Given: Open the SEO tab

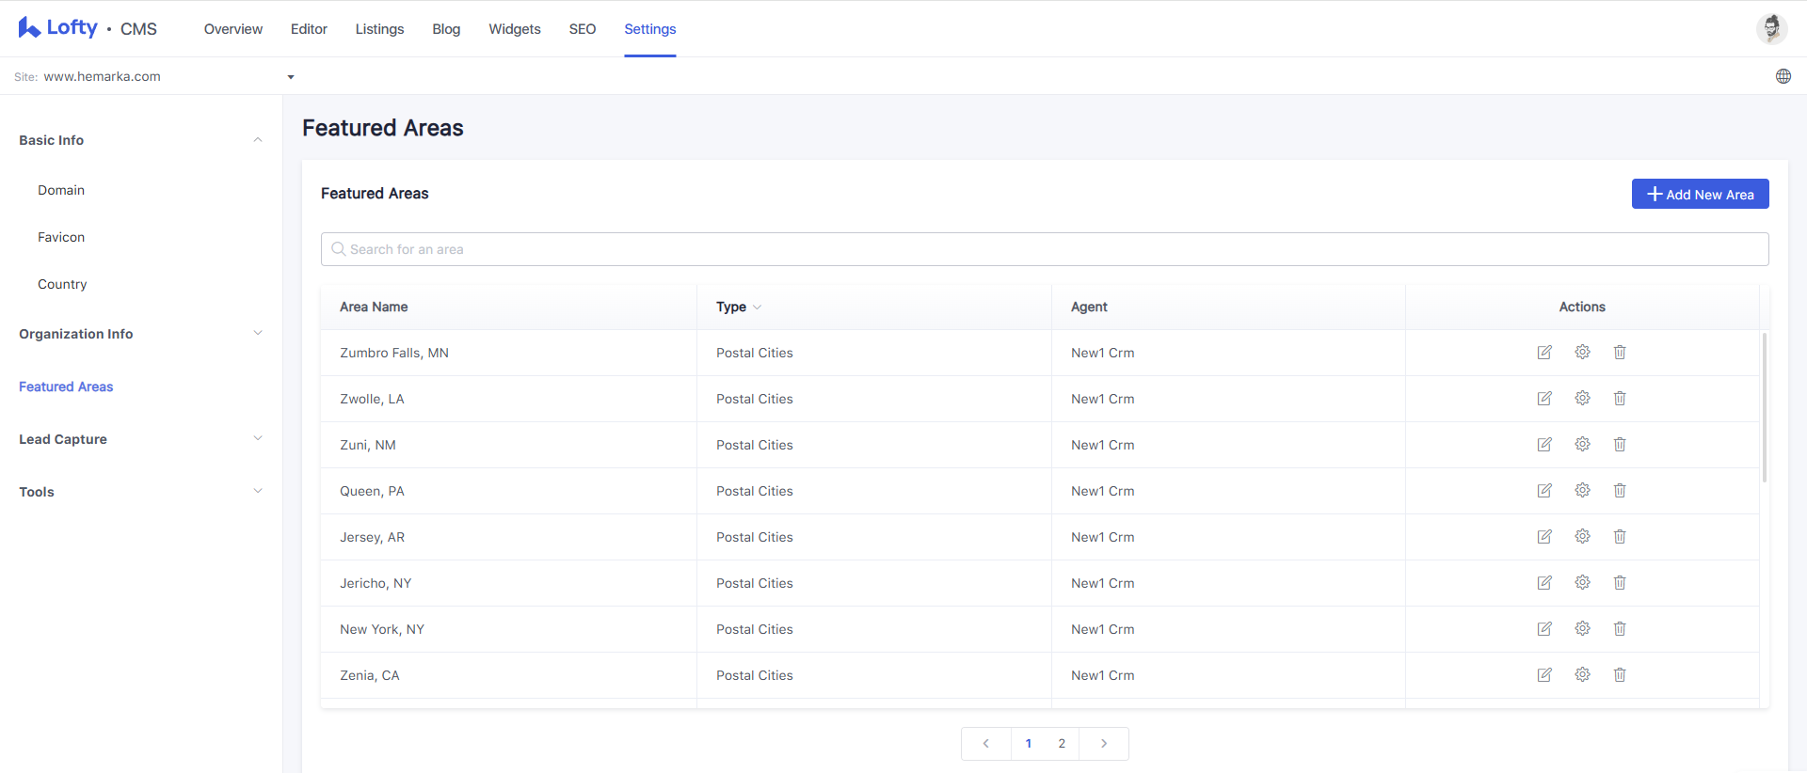Looking at the screenshot, I should pyautogui.click(x=583, y=29).
